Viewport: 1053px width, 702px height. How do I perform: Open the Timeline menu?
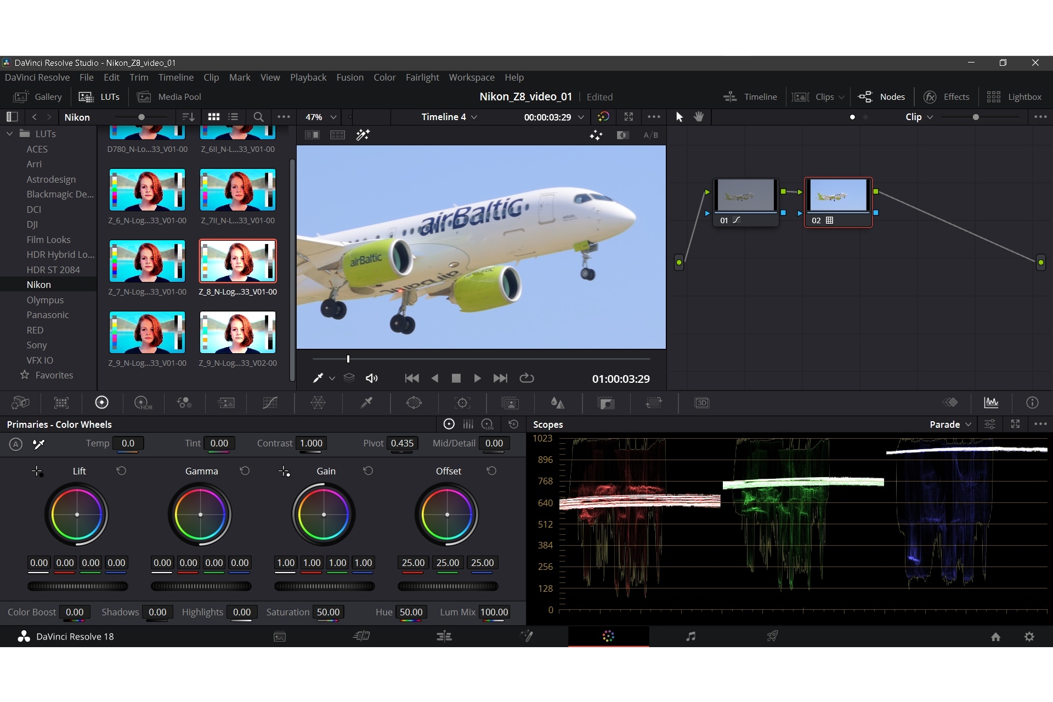coord(176,77)
